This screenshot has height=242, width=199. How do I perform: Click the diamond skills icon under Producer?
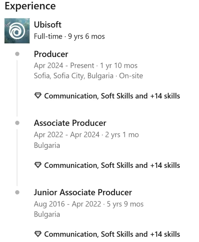coord(38,96)
